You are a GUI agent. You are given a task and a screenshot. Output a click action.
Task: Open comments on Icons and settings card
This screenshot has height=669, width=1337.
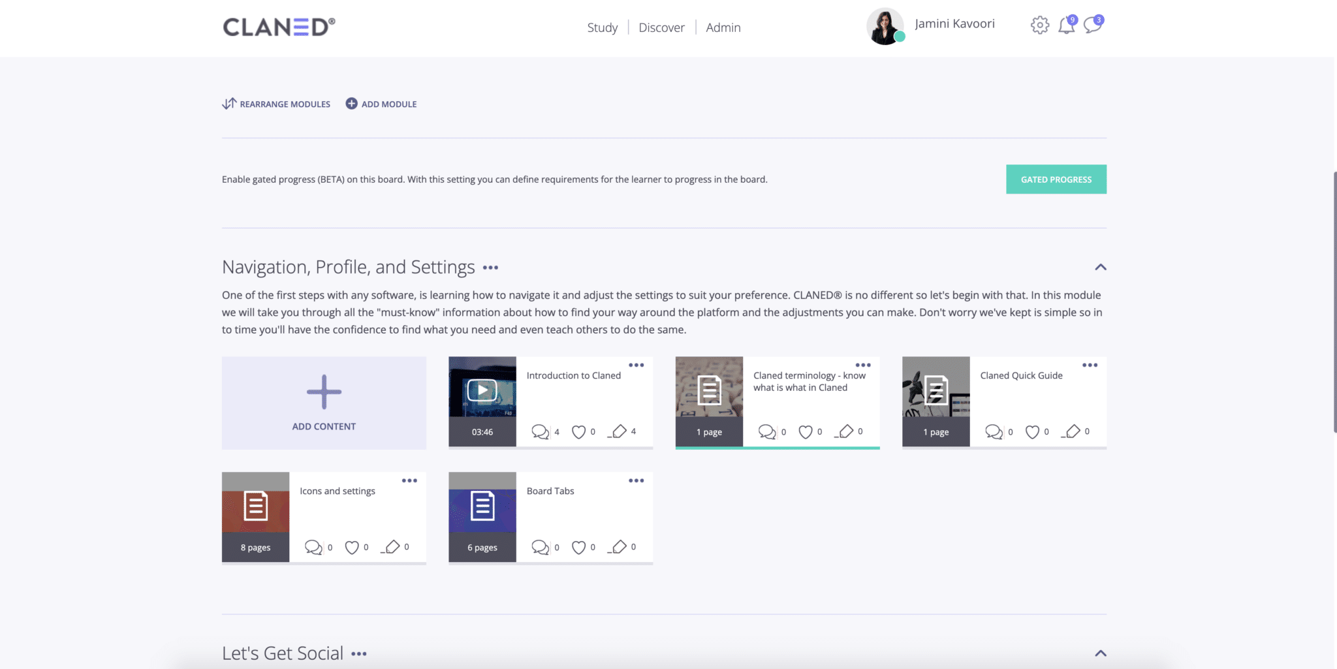pos(313,547)
